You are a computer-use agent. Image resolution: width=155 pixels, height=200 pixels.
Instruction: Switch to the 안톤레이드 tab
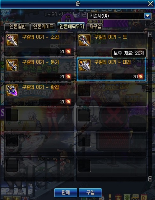click(x=43, y=26)
